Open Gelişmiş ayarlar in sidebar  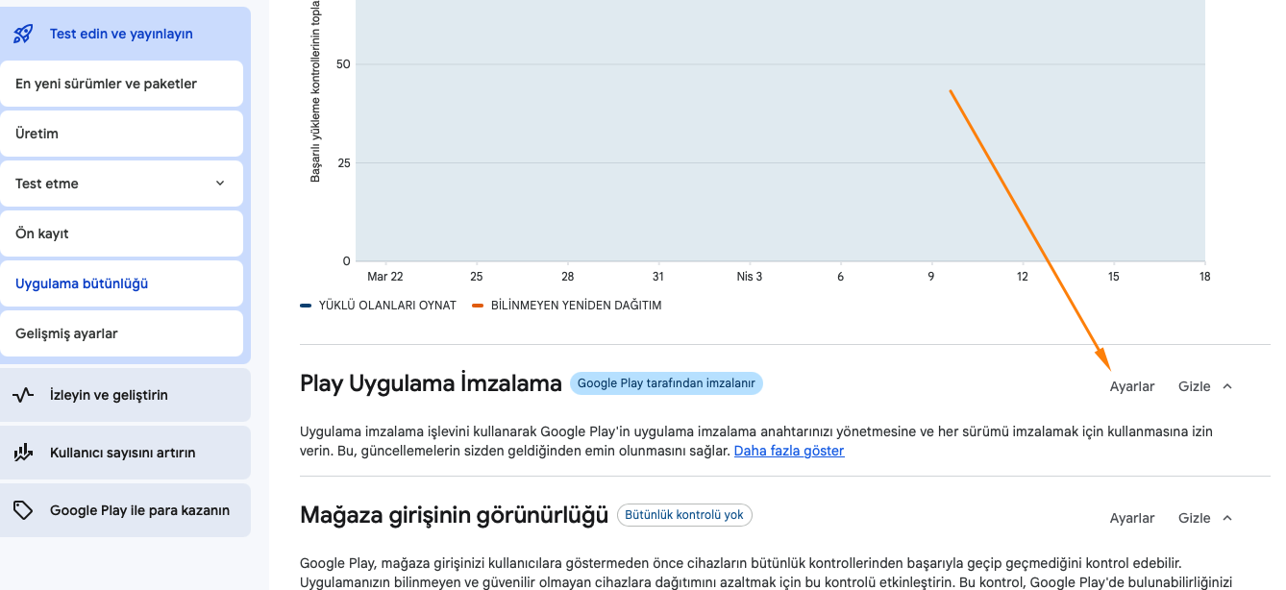pos(121,333)
